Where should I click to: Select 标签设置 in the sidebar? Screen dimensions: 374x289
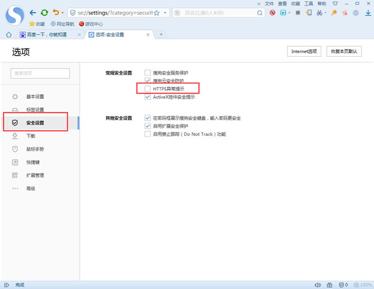[40, 109]
